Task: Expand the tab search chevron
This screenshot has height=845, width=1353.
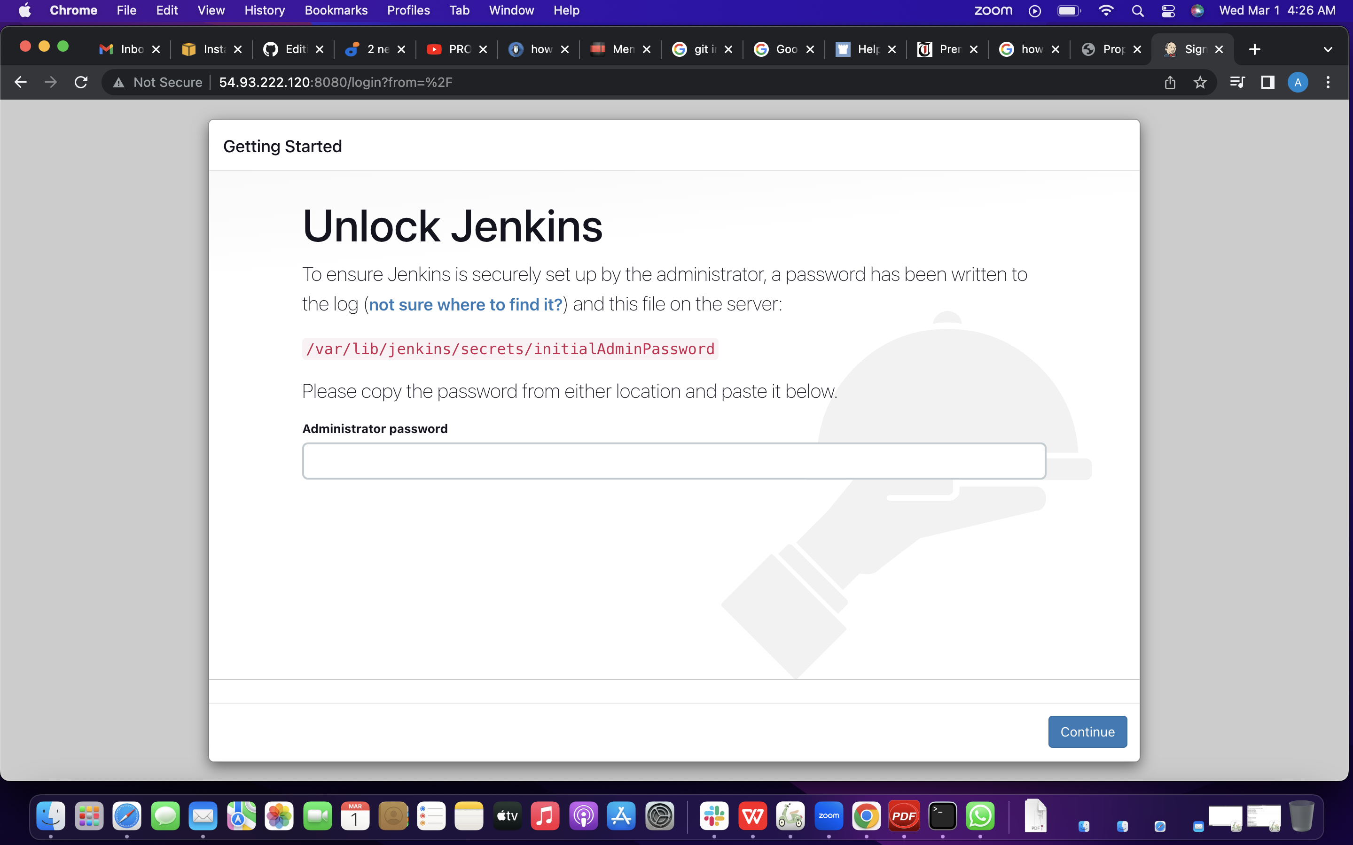Action: click(1328, 49)
